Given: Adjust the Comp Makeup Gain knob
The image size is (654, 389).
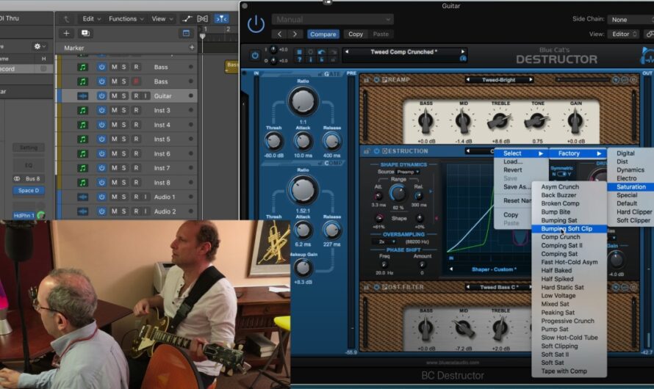Looking at the screenshot, I should point(303,268).
